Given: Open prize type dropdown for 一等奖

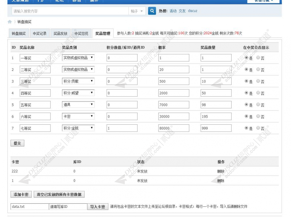Looking at the screenshot, I should tap(78, 58).
